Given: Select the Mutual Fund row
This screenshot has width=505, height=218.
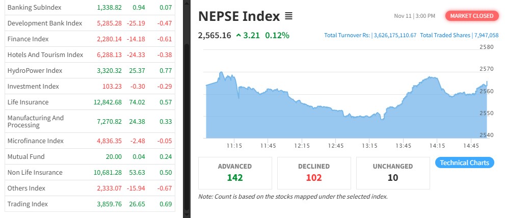Looking at the screenshot, I should (26, 156).
